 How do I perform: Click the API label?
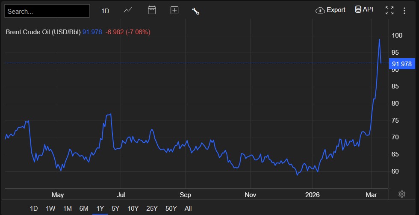(368, 9)
